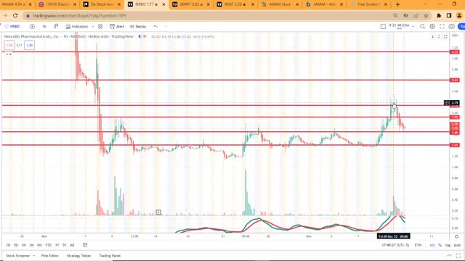Click the pane move-down arrow icon
The height and width of the screenshot is (261, 465).
click(x=432, y=36)
